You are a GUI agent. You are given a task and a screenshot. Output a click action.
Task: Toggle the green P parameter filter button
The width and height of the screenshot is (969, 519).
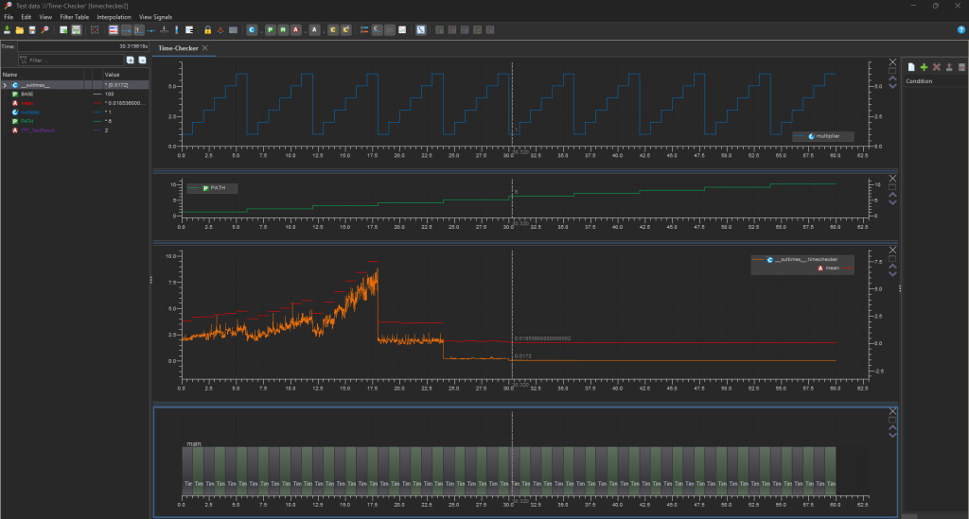(271, 30)
